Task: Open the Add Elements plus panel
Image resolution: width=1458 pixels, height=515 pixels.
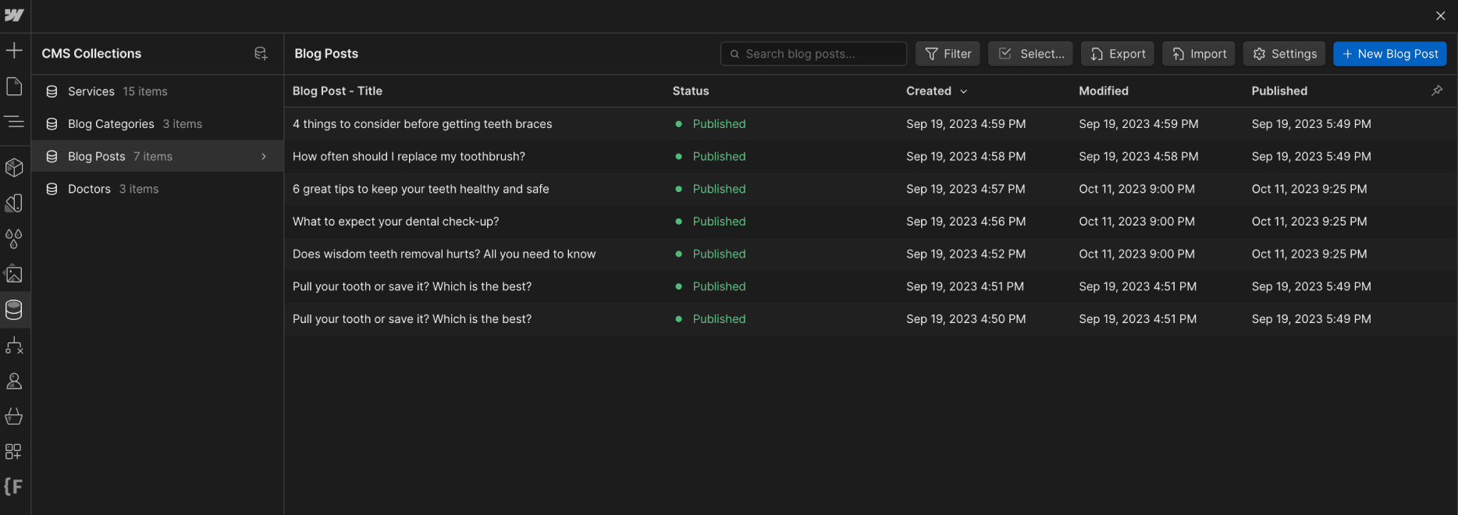Action: tap(14, 51)
